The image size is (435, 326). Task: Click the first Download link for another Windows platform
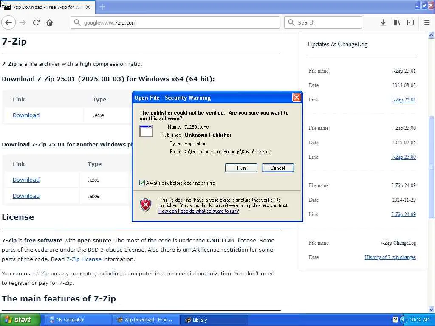tap(26, 180)
